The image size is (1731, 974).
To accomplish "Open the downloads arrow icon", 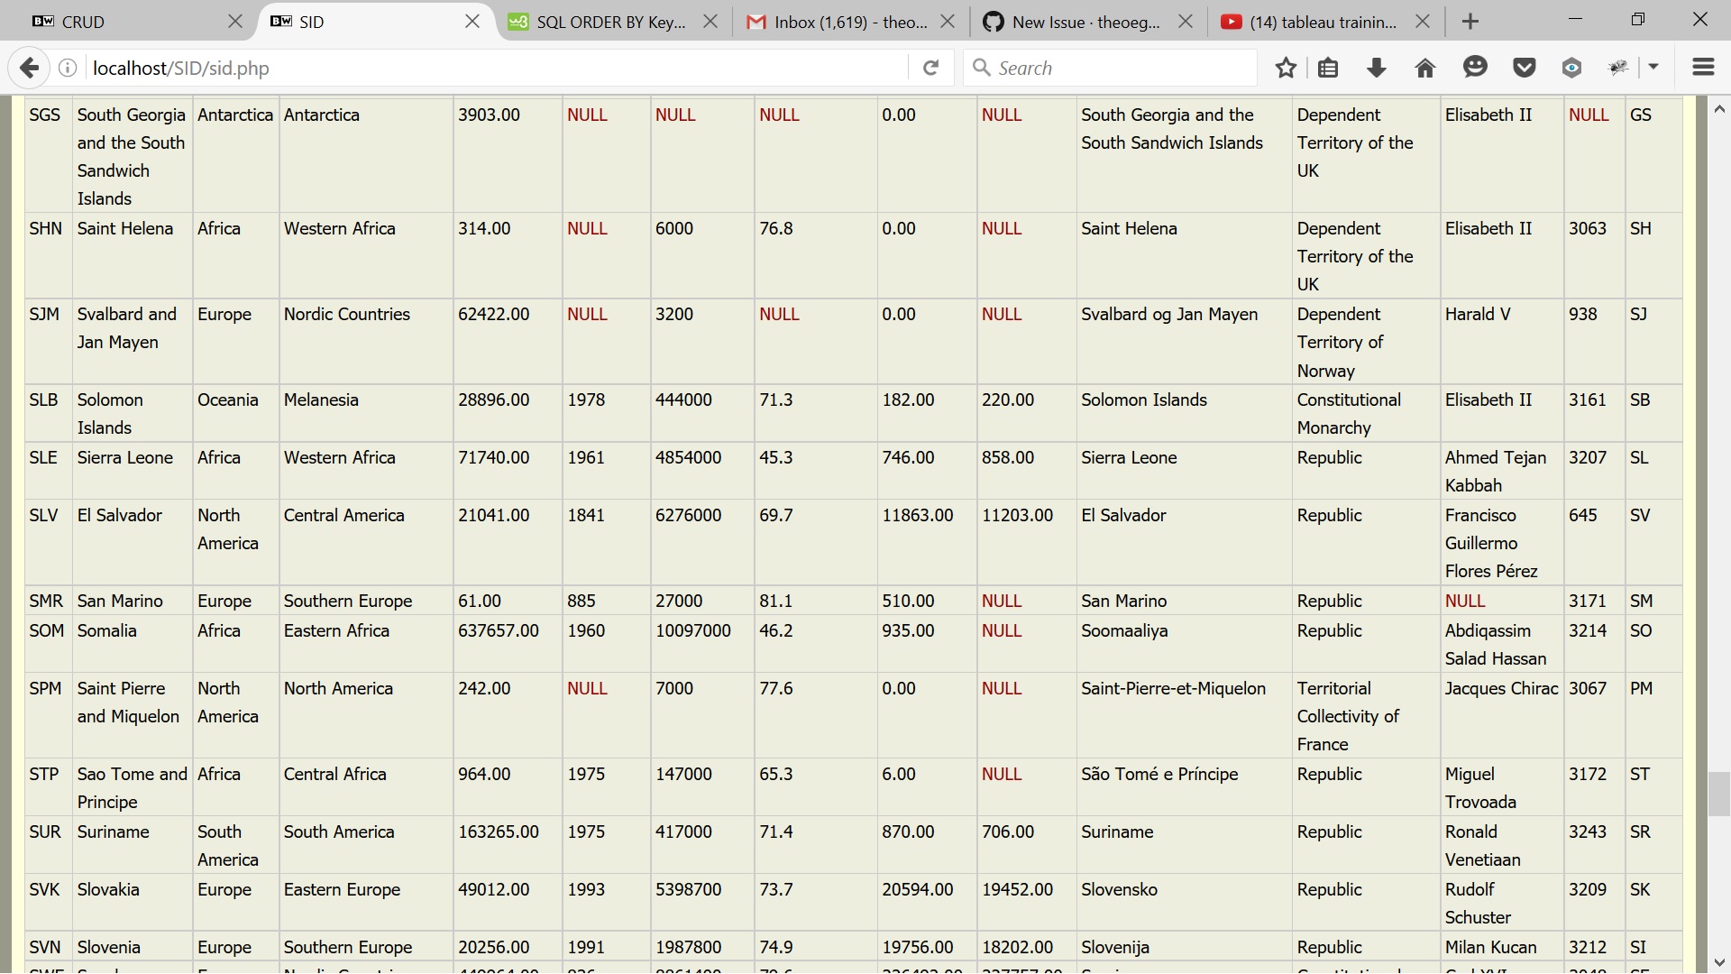I will coord(1376,68).
